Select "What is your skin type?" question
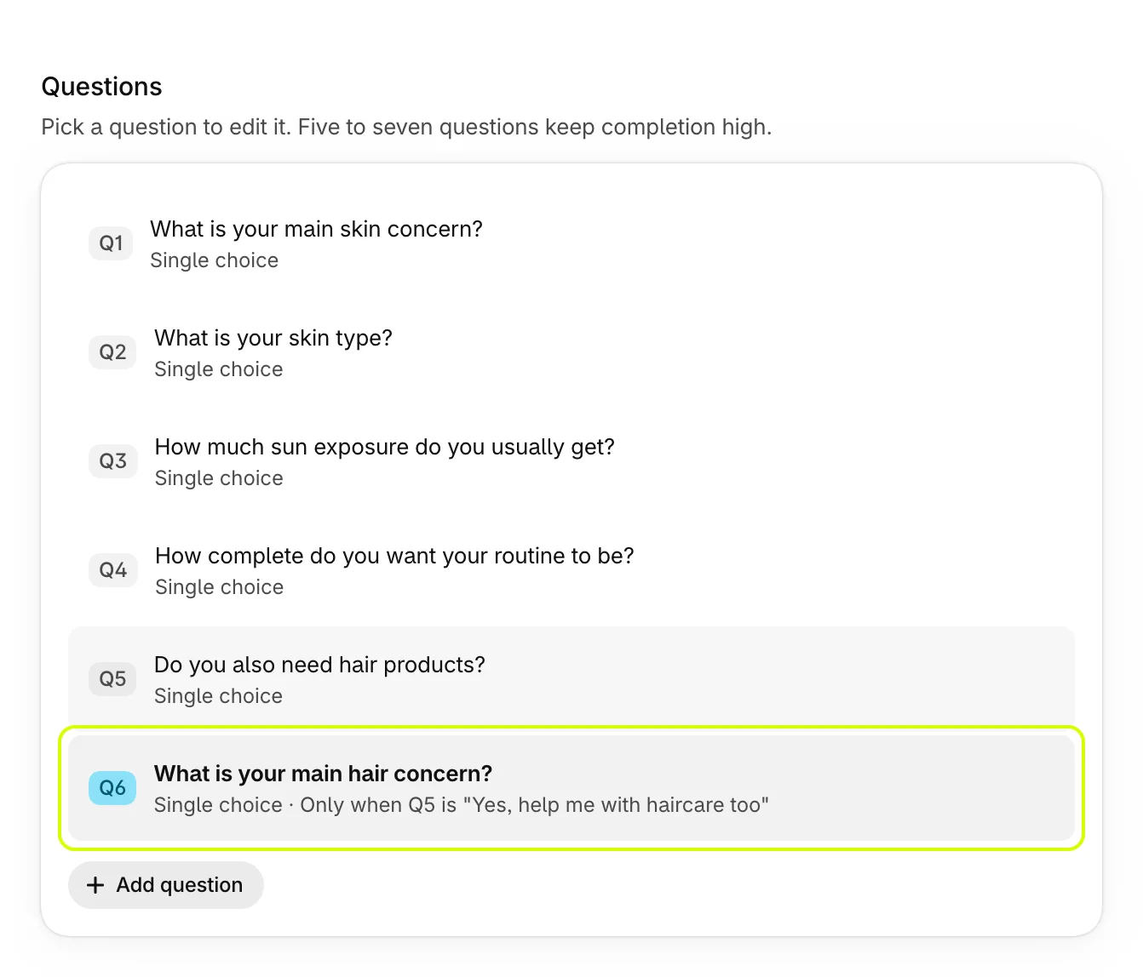 coord(571,352)
